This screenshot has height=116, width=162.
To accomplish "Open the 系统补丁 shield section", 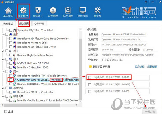I will 38,12.
